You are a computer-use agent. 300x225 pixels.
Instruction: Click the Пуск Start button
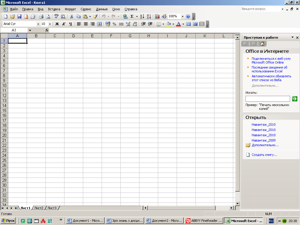[8, 221]
